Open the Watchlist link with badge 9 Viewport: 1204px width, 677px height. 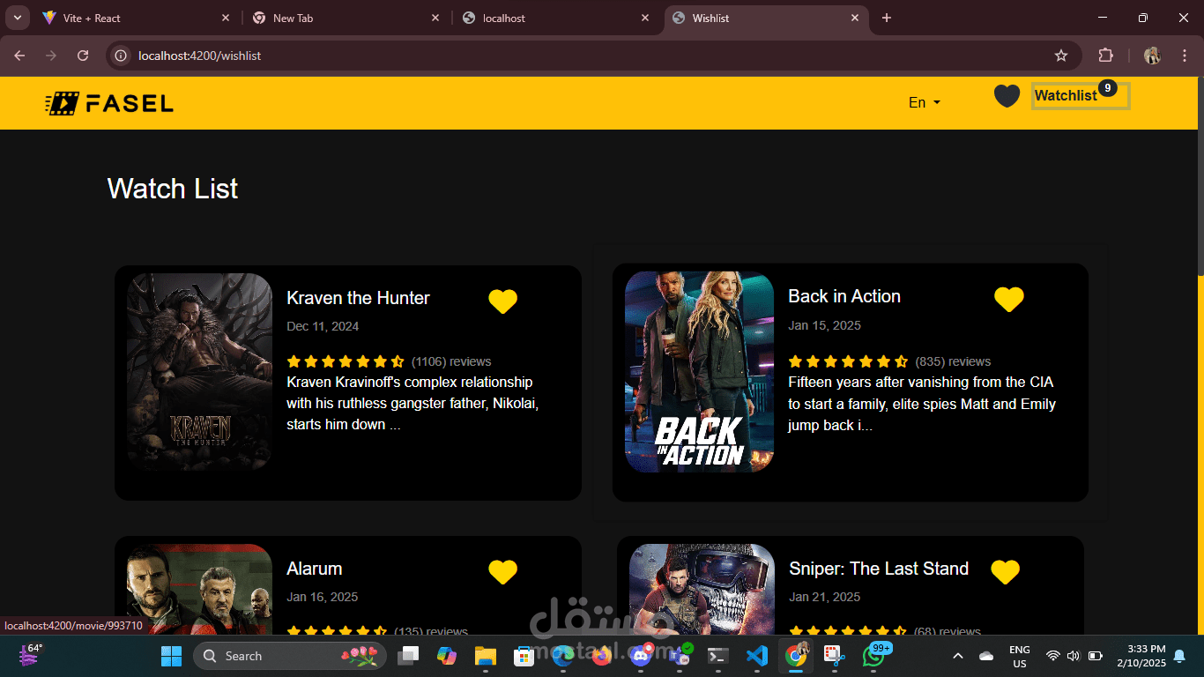click(x=1080, y=95)
